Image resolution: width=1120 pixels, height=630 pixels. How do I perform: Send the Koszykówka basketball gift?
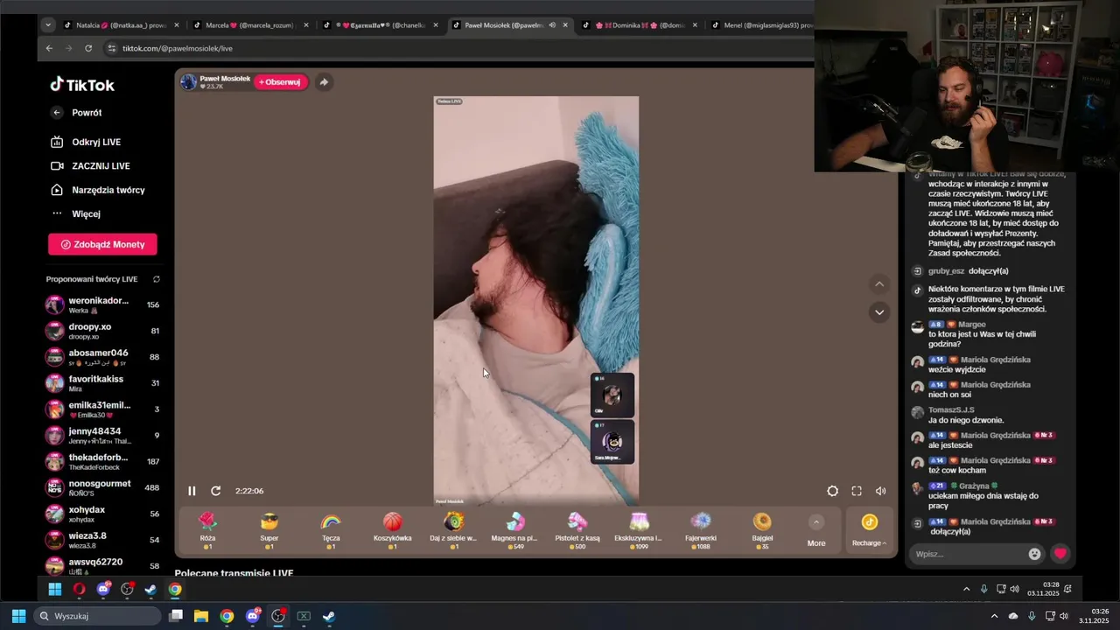pyautogui.click(x=392, y=530)
